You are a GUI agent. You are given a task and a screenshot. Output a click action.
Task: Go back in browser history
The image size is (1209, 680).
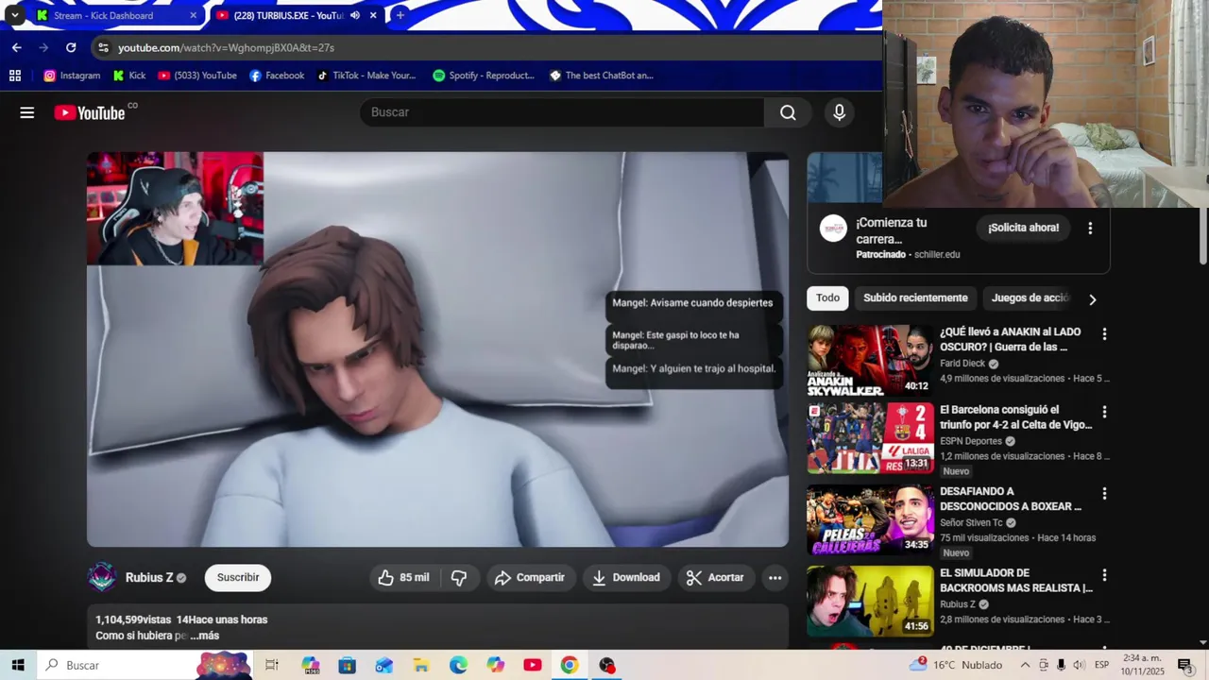coord(17,47)
